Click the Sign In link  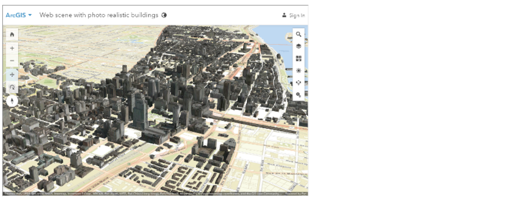[x=297, y=16]
